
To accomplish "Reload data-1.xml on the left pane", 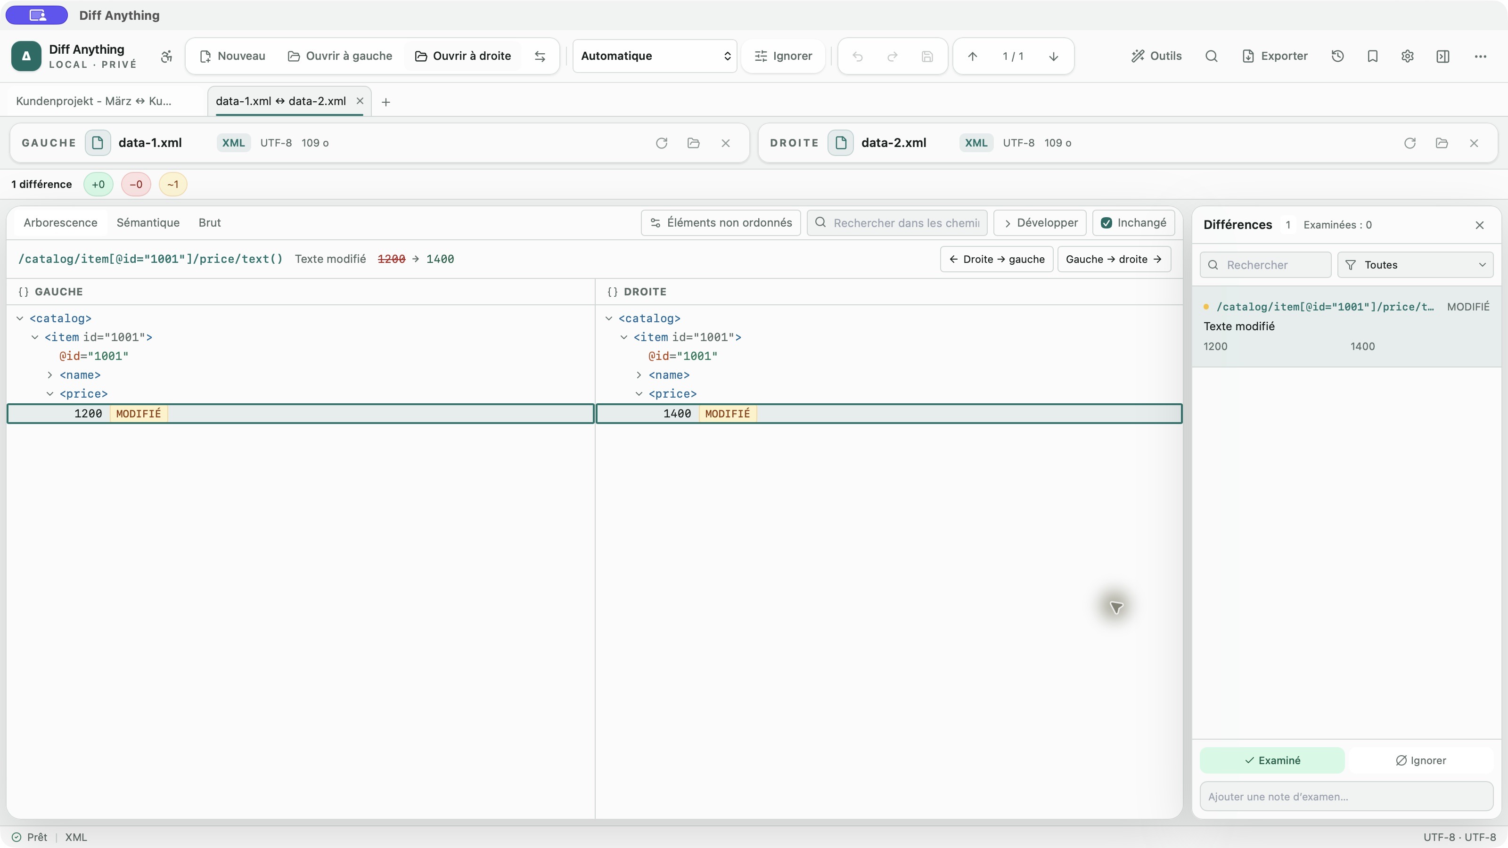I will (662, 143).
